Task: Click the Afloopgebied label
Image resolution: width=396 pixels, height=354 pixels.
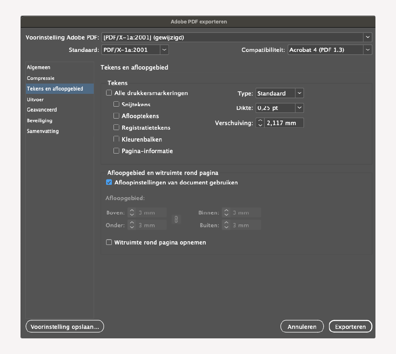Action: (125, 198)
